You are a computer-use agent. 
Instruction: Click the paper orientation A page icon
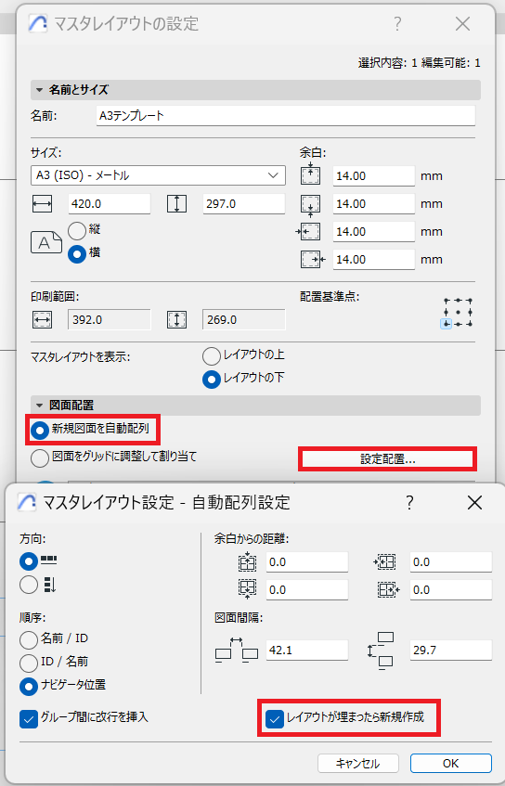46,242
